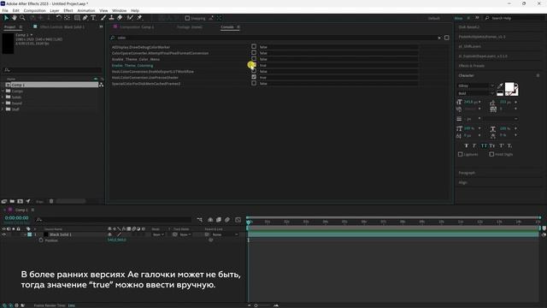Click Position stopwatch for Black Solid 1
The height and width of the screenshot is (308, 547).
coord(41,240)
